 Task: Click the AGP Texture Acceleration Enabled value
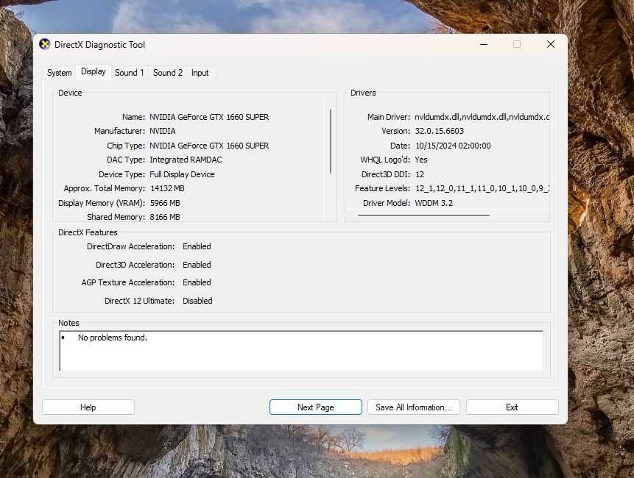pos(197,282)
